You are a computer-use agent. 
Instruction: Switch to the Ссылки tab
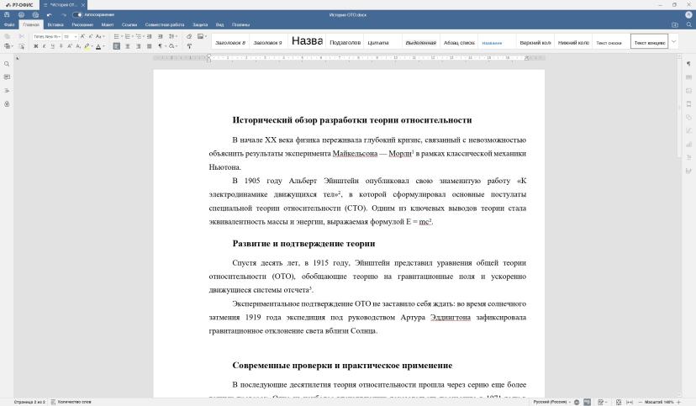pos(129,25)
